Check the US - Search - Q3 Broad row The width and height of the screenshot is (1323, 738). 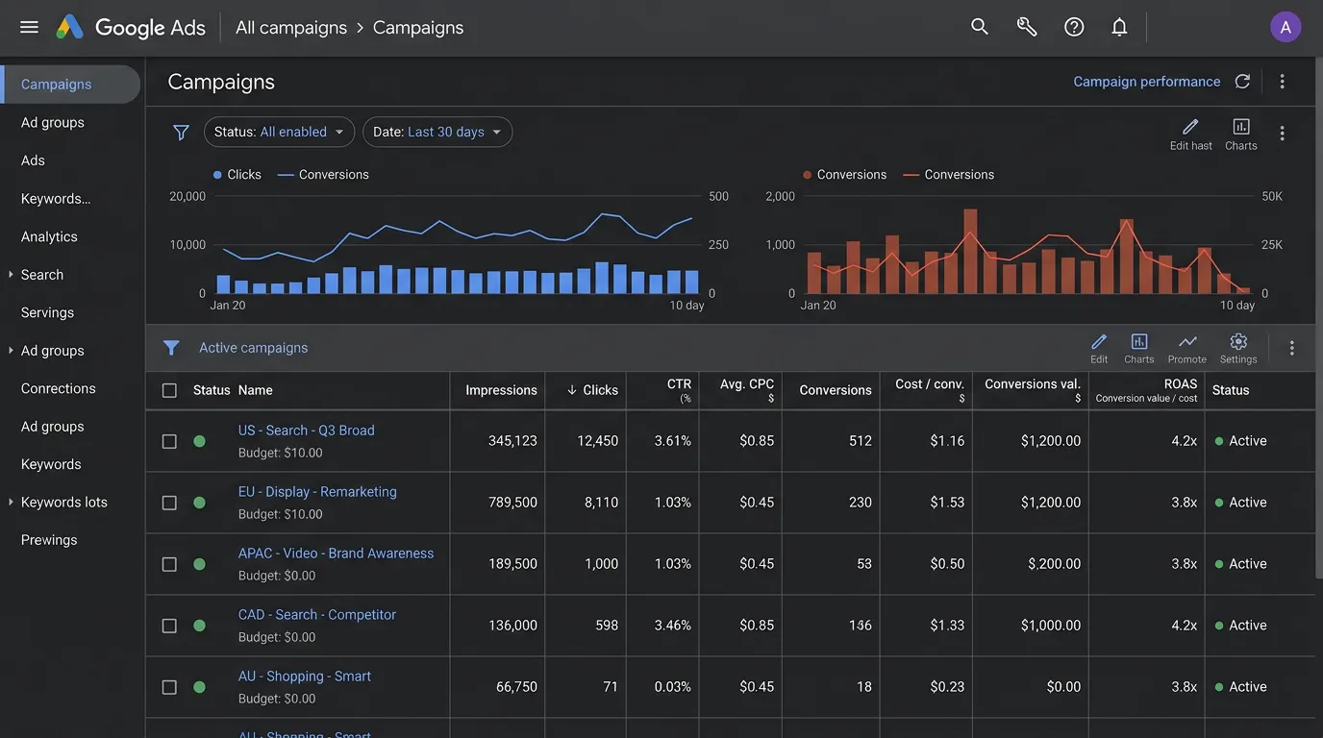169,441
